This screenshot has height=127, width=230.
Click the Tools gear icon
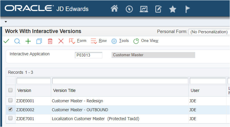(114, 41)
